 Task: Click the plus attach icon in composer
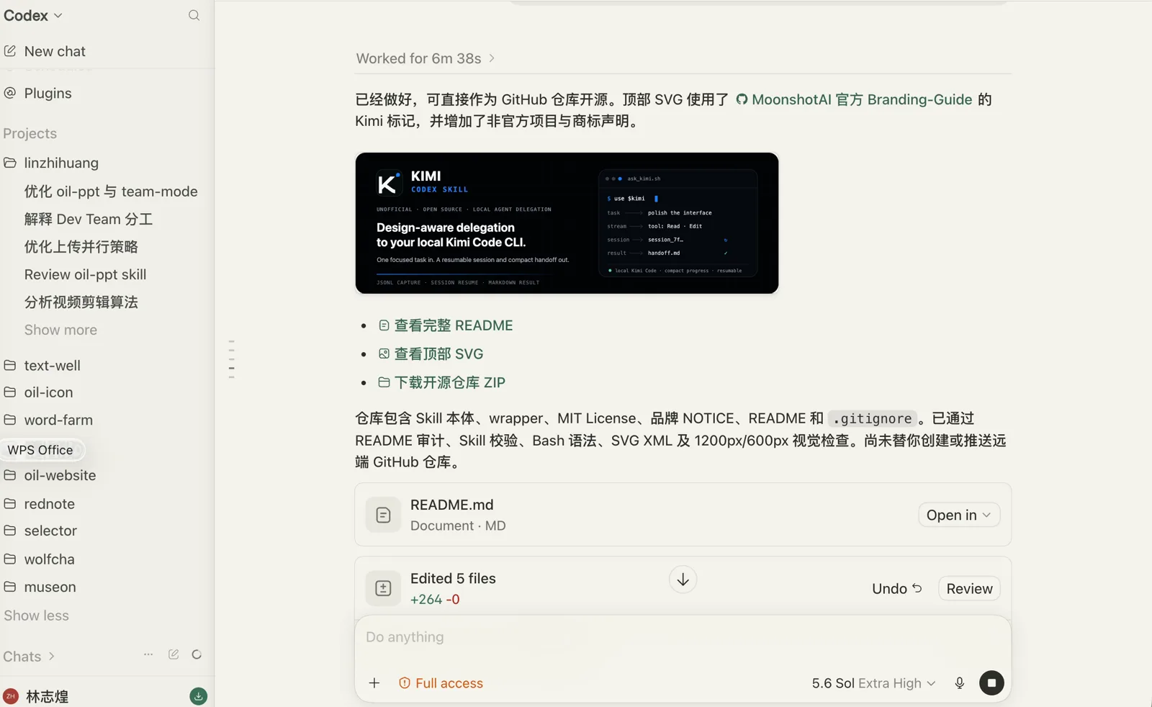tap(374, 683)
